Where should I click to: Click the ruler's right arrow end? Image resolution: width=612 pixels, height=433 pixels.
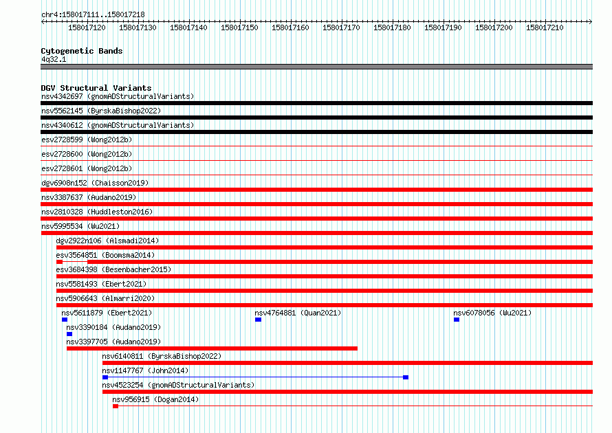(x=591, y=22)
